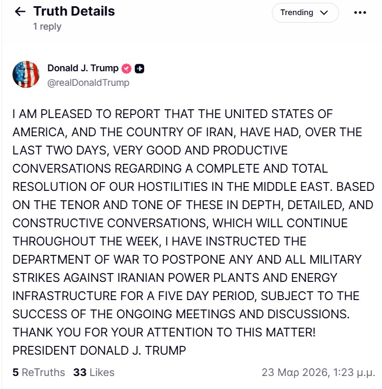Click the '1 reply' count under the title

[47, 27]
